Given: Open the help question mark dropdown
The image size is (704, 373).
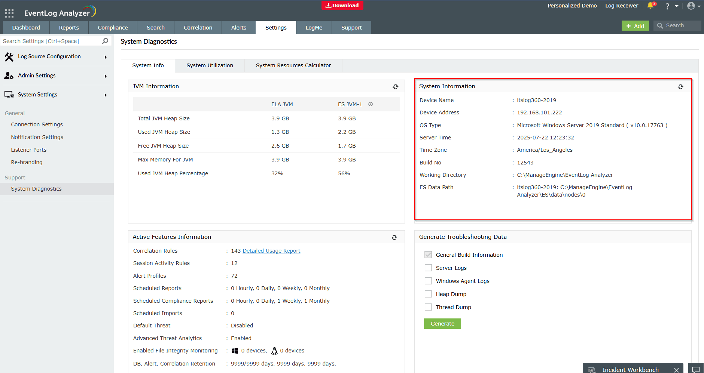Looking at the screenshot, I should 671,6.
